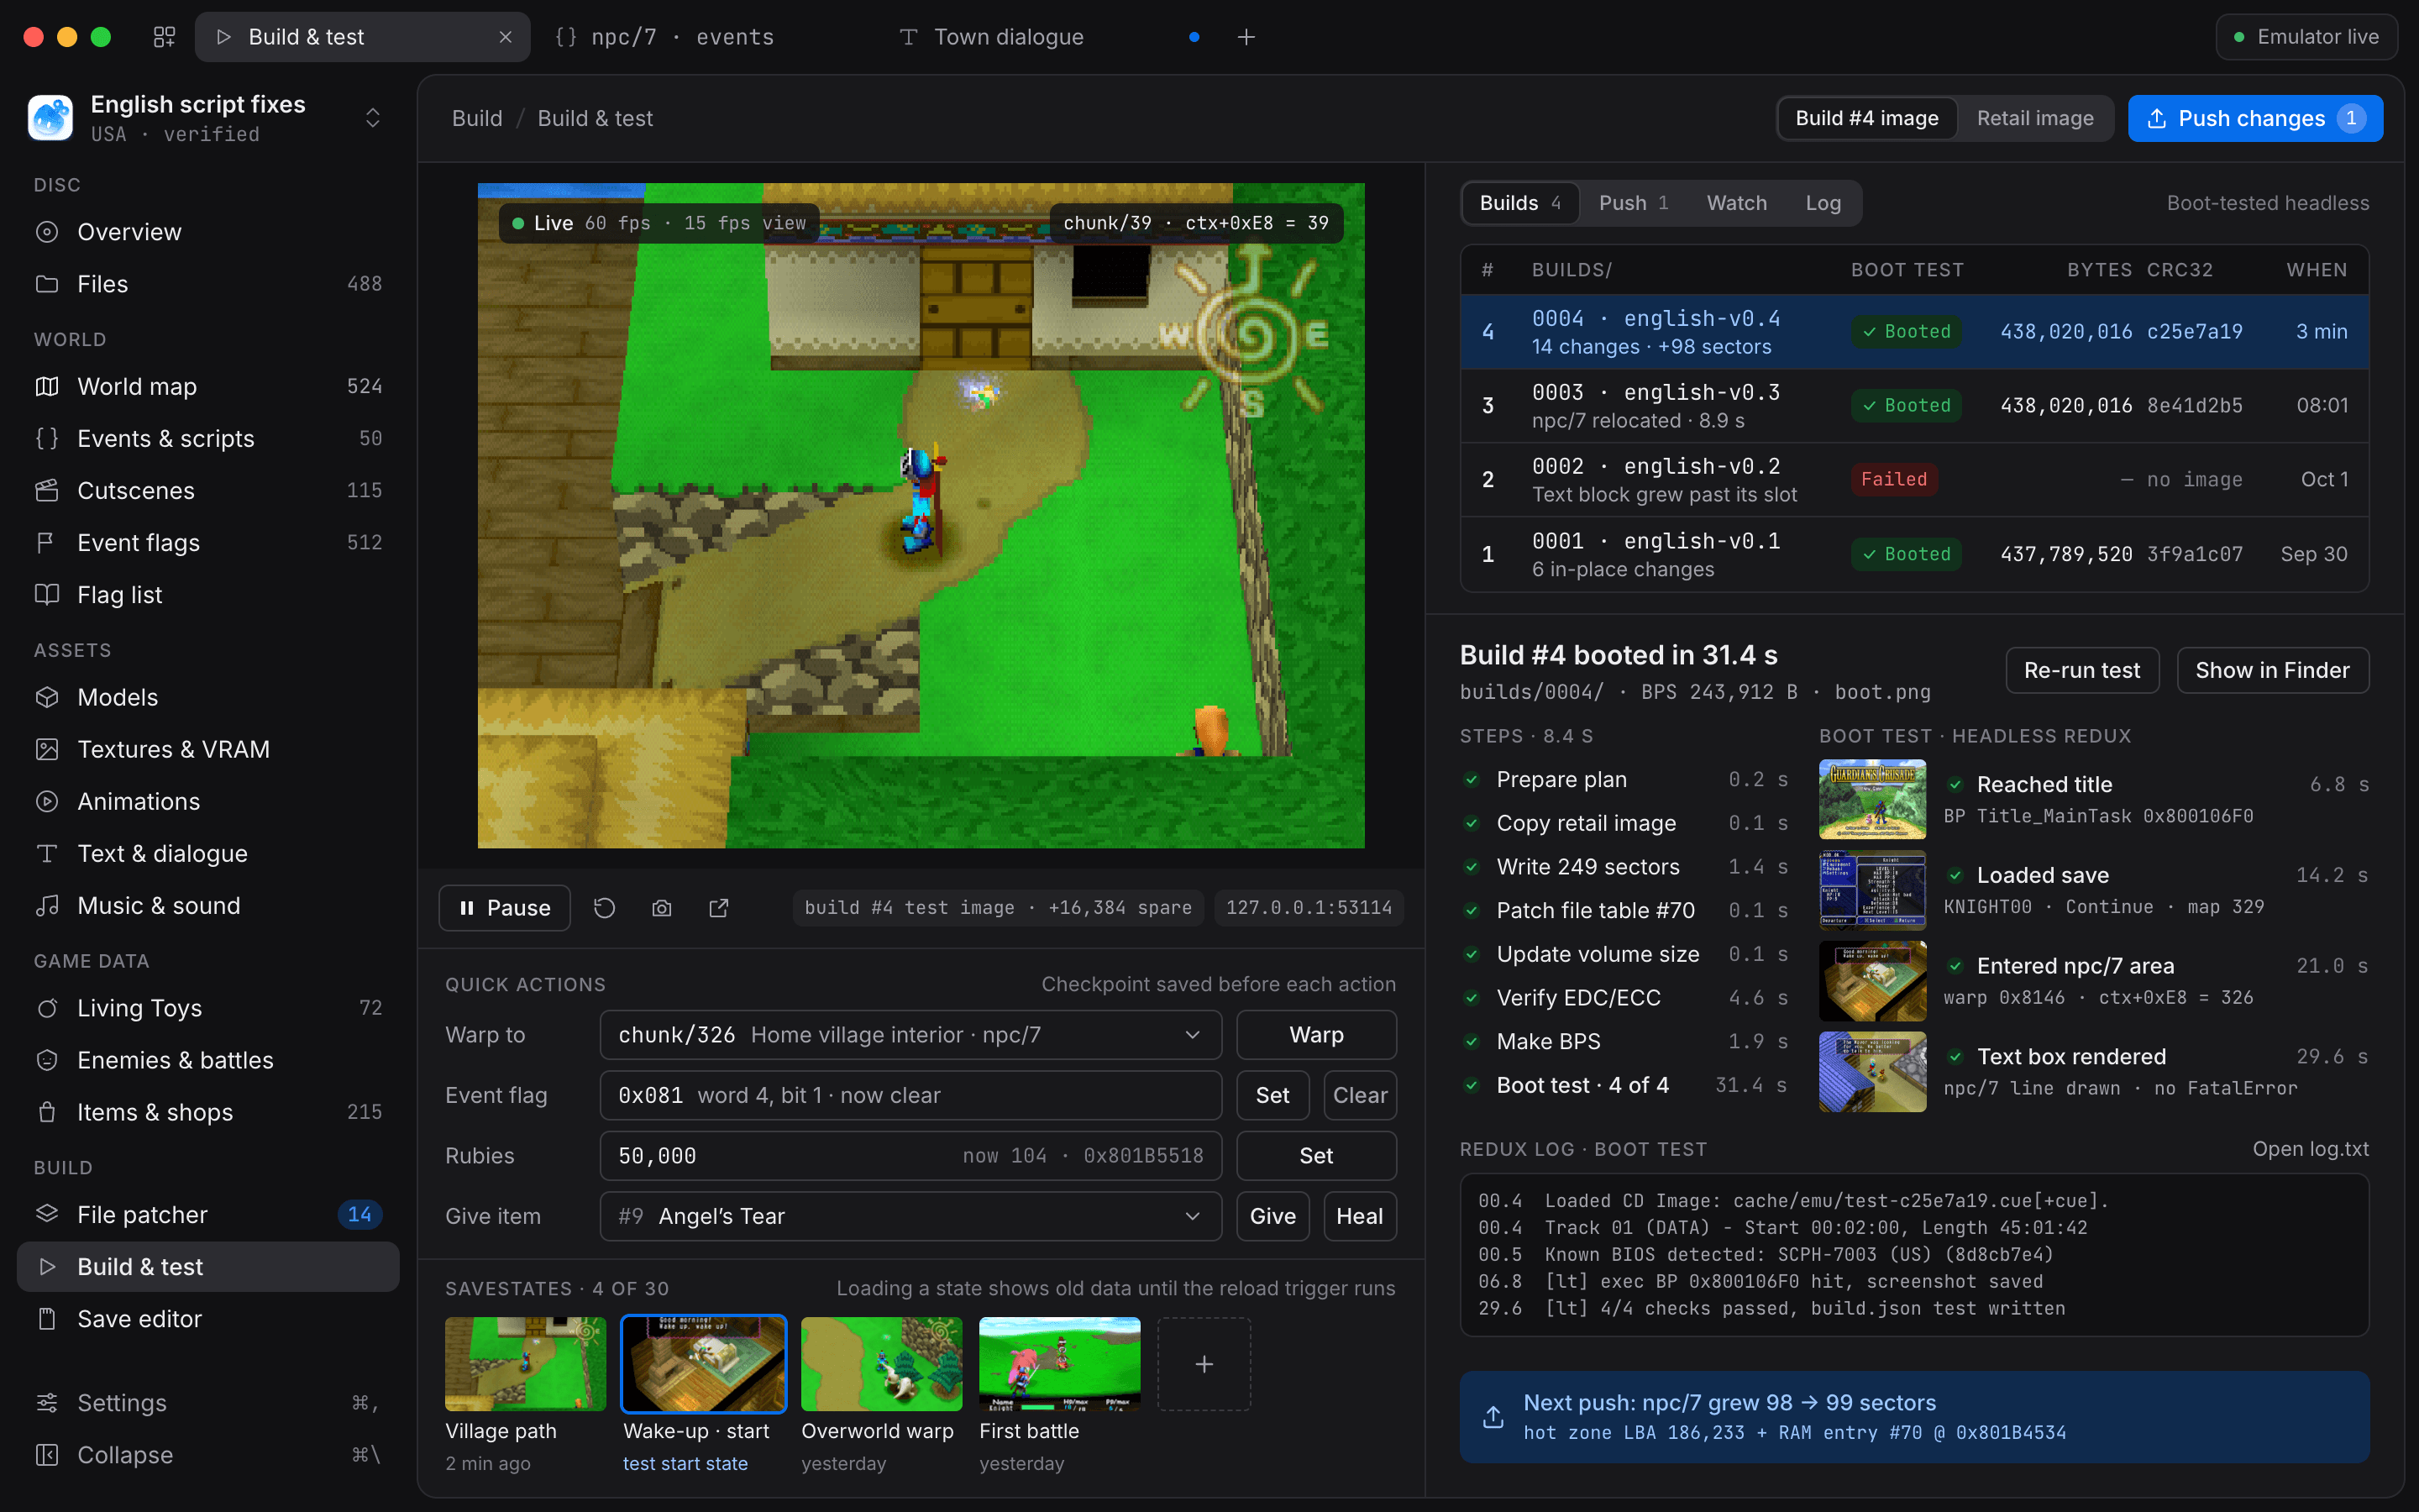
Task: Open Events & scripts section
Action: (x=208, y=438)
